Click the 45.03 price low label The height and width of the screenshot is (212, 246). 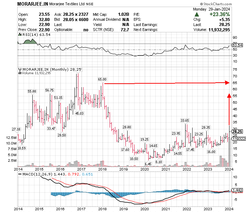click(79, 113)
